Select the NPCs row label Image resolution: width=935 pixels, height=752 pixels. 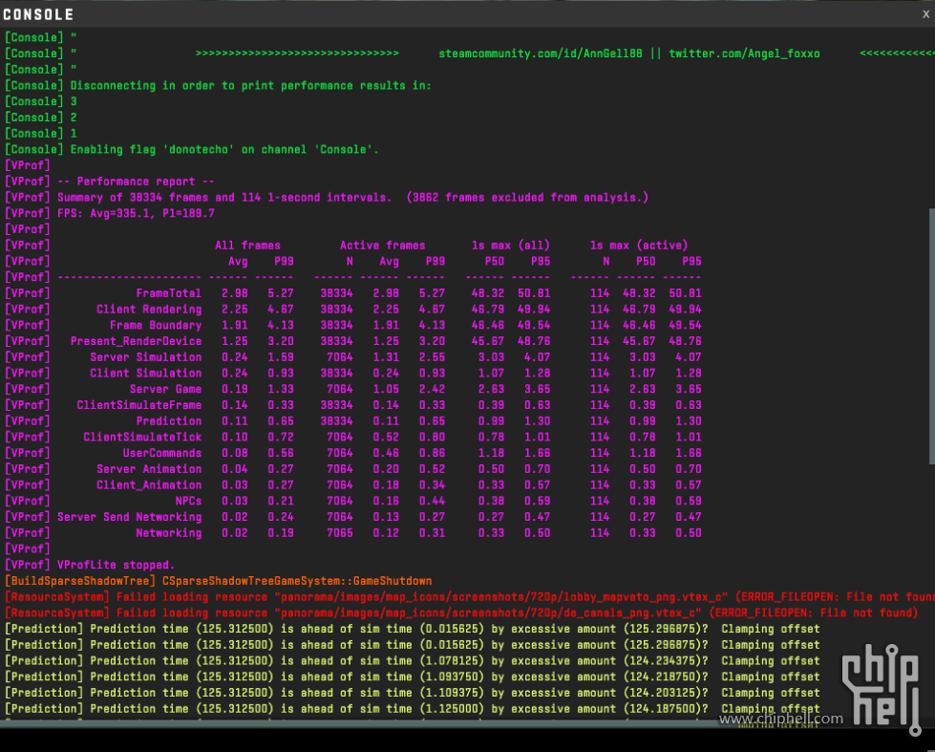click(x=188, y=501)
